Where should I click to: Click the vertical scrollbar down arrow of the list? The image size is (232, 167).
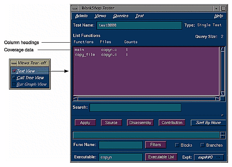(x=222, y=93)
